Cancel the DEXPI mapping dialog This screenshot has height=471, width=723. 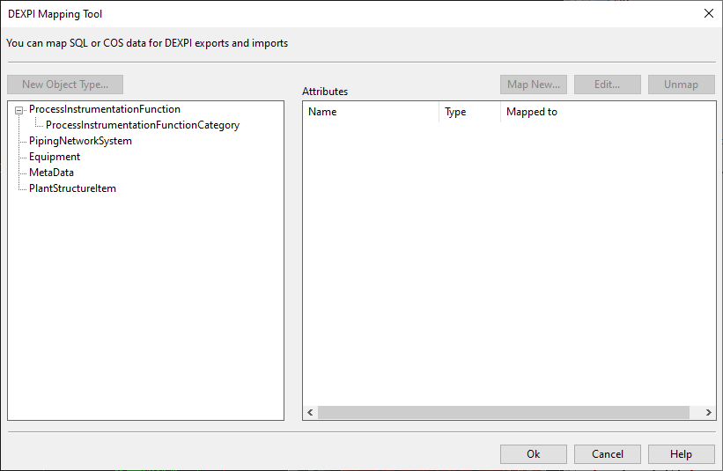(607, 454)
